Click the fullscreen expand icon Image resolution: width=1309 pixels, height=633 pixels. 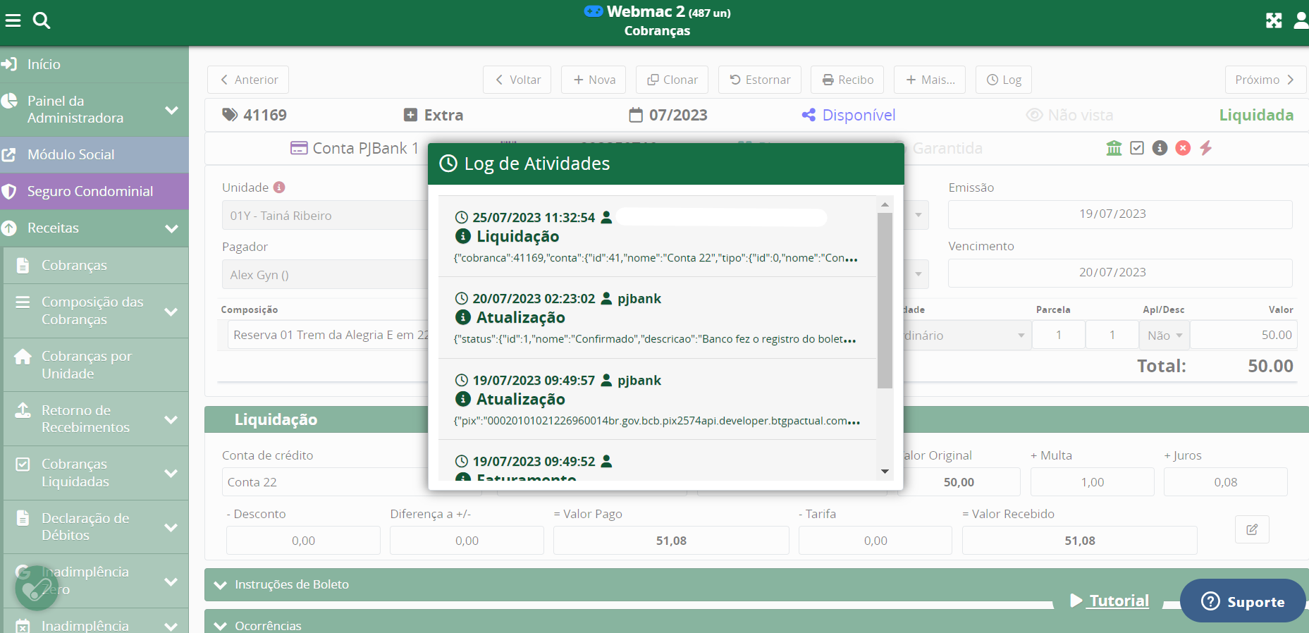1273,20
